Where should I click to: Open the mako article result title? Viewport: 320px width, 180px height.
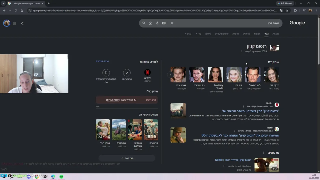coord(240,135)
